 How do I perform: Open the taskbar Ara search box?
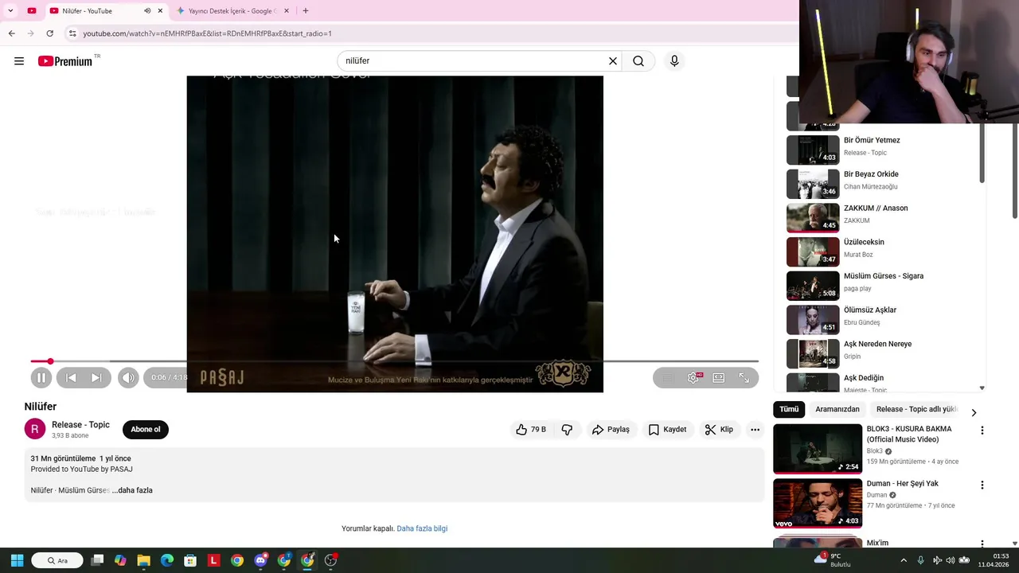tap(57, 560)
